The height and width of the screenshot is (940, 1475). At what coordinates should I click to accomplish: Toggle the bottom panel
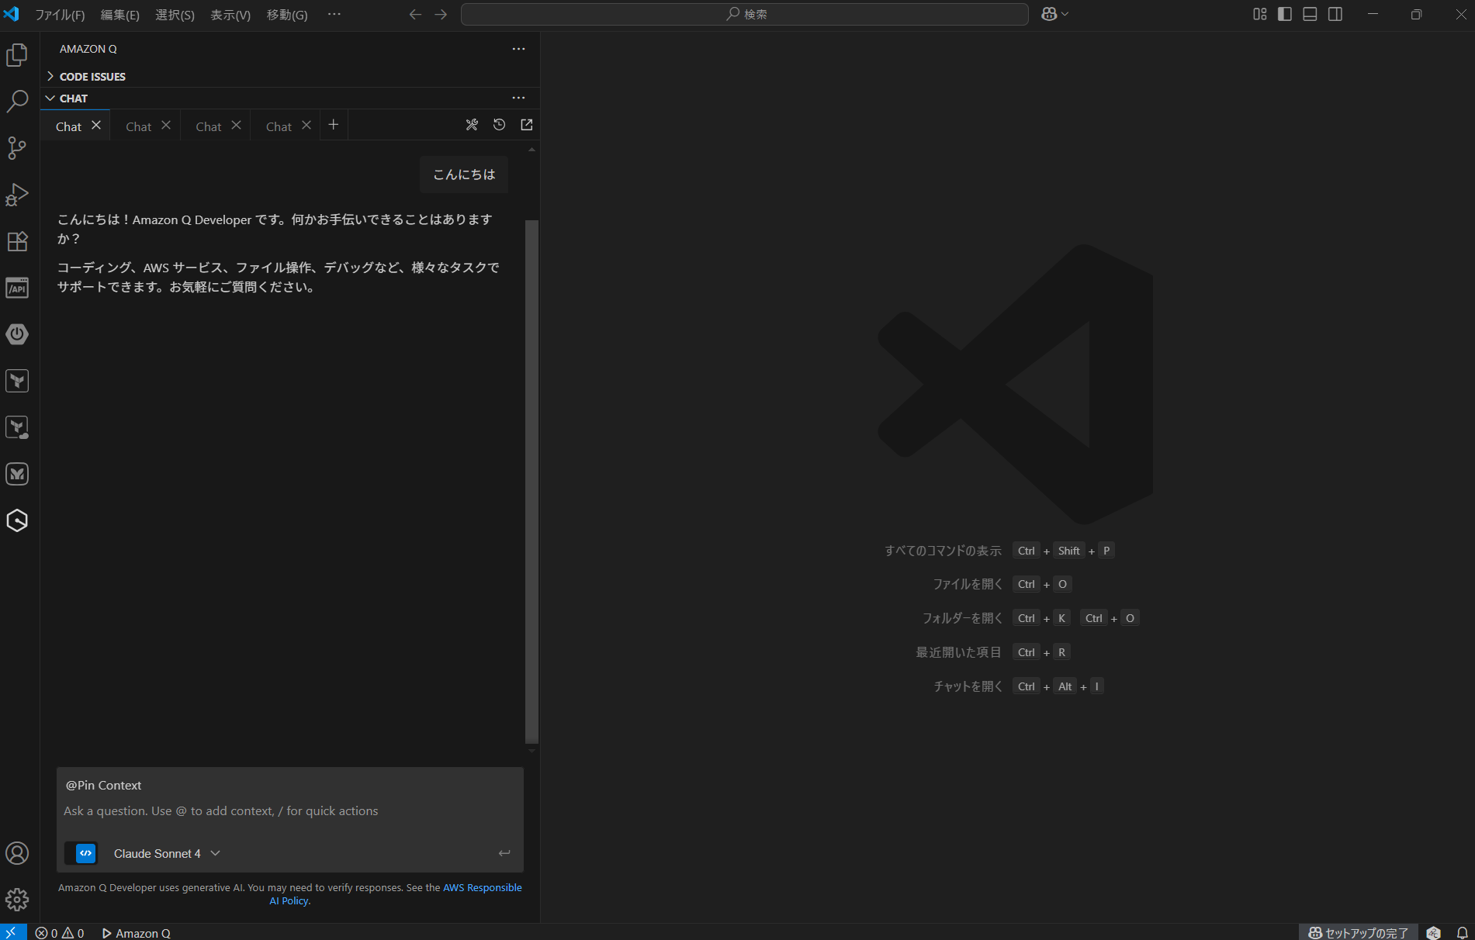[1310, 14]
